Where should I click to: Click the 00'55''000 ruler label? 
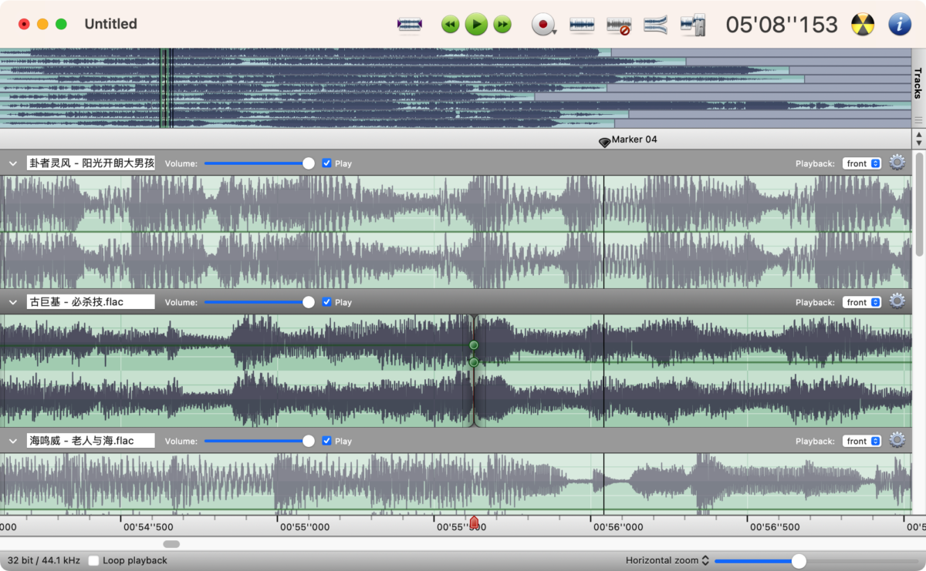[304, 528]
